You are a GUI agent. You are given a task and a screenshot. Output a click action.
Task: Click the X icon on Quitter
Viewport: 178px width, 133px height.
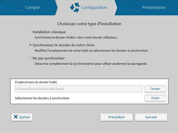point(15,117)
